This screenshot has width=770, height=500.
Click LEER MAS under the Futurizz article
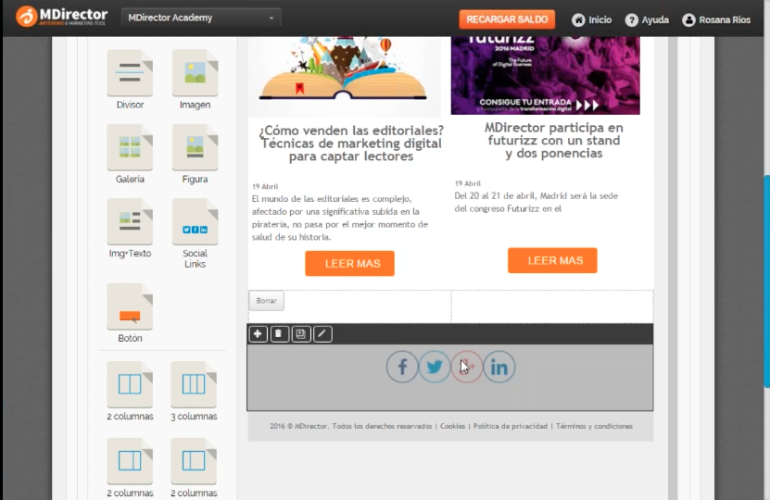click(552, 260)
